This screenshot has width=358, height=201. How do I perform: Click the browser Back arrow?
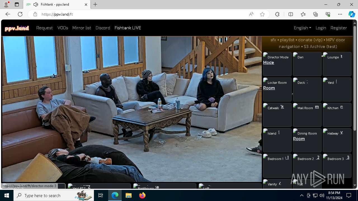(8, 14)
